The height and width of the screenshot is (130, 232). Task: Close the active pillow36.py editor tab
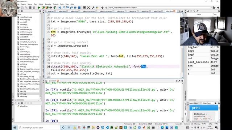point(174,11)
